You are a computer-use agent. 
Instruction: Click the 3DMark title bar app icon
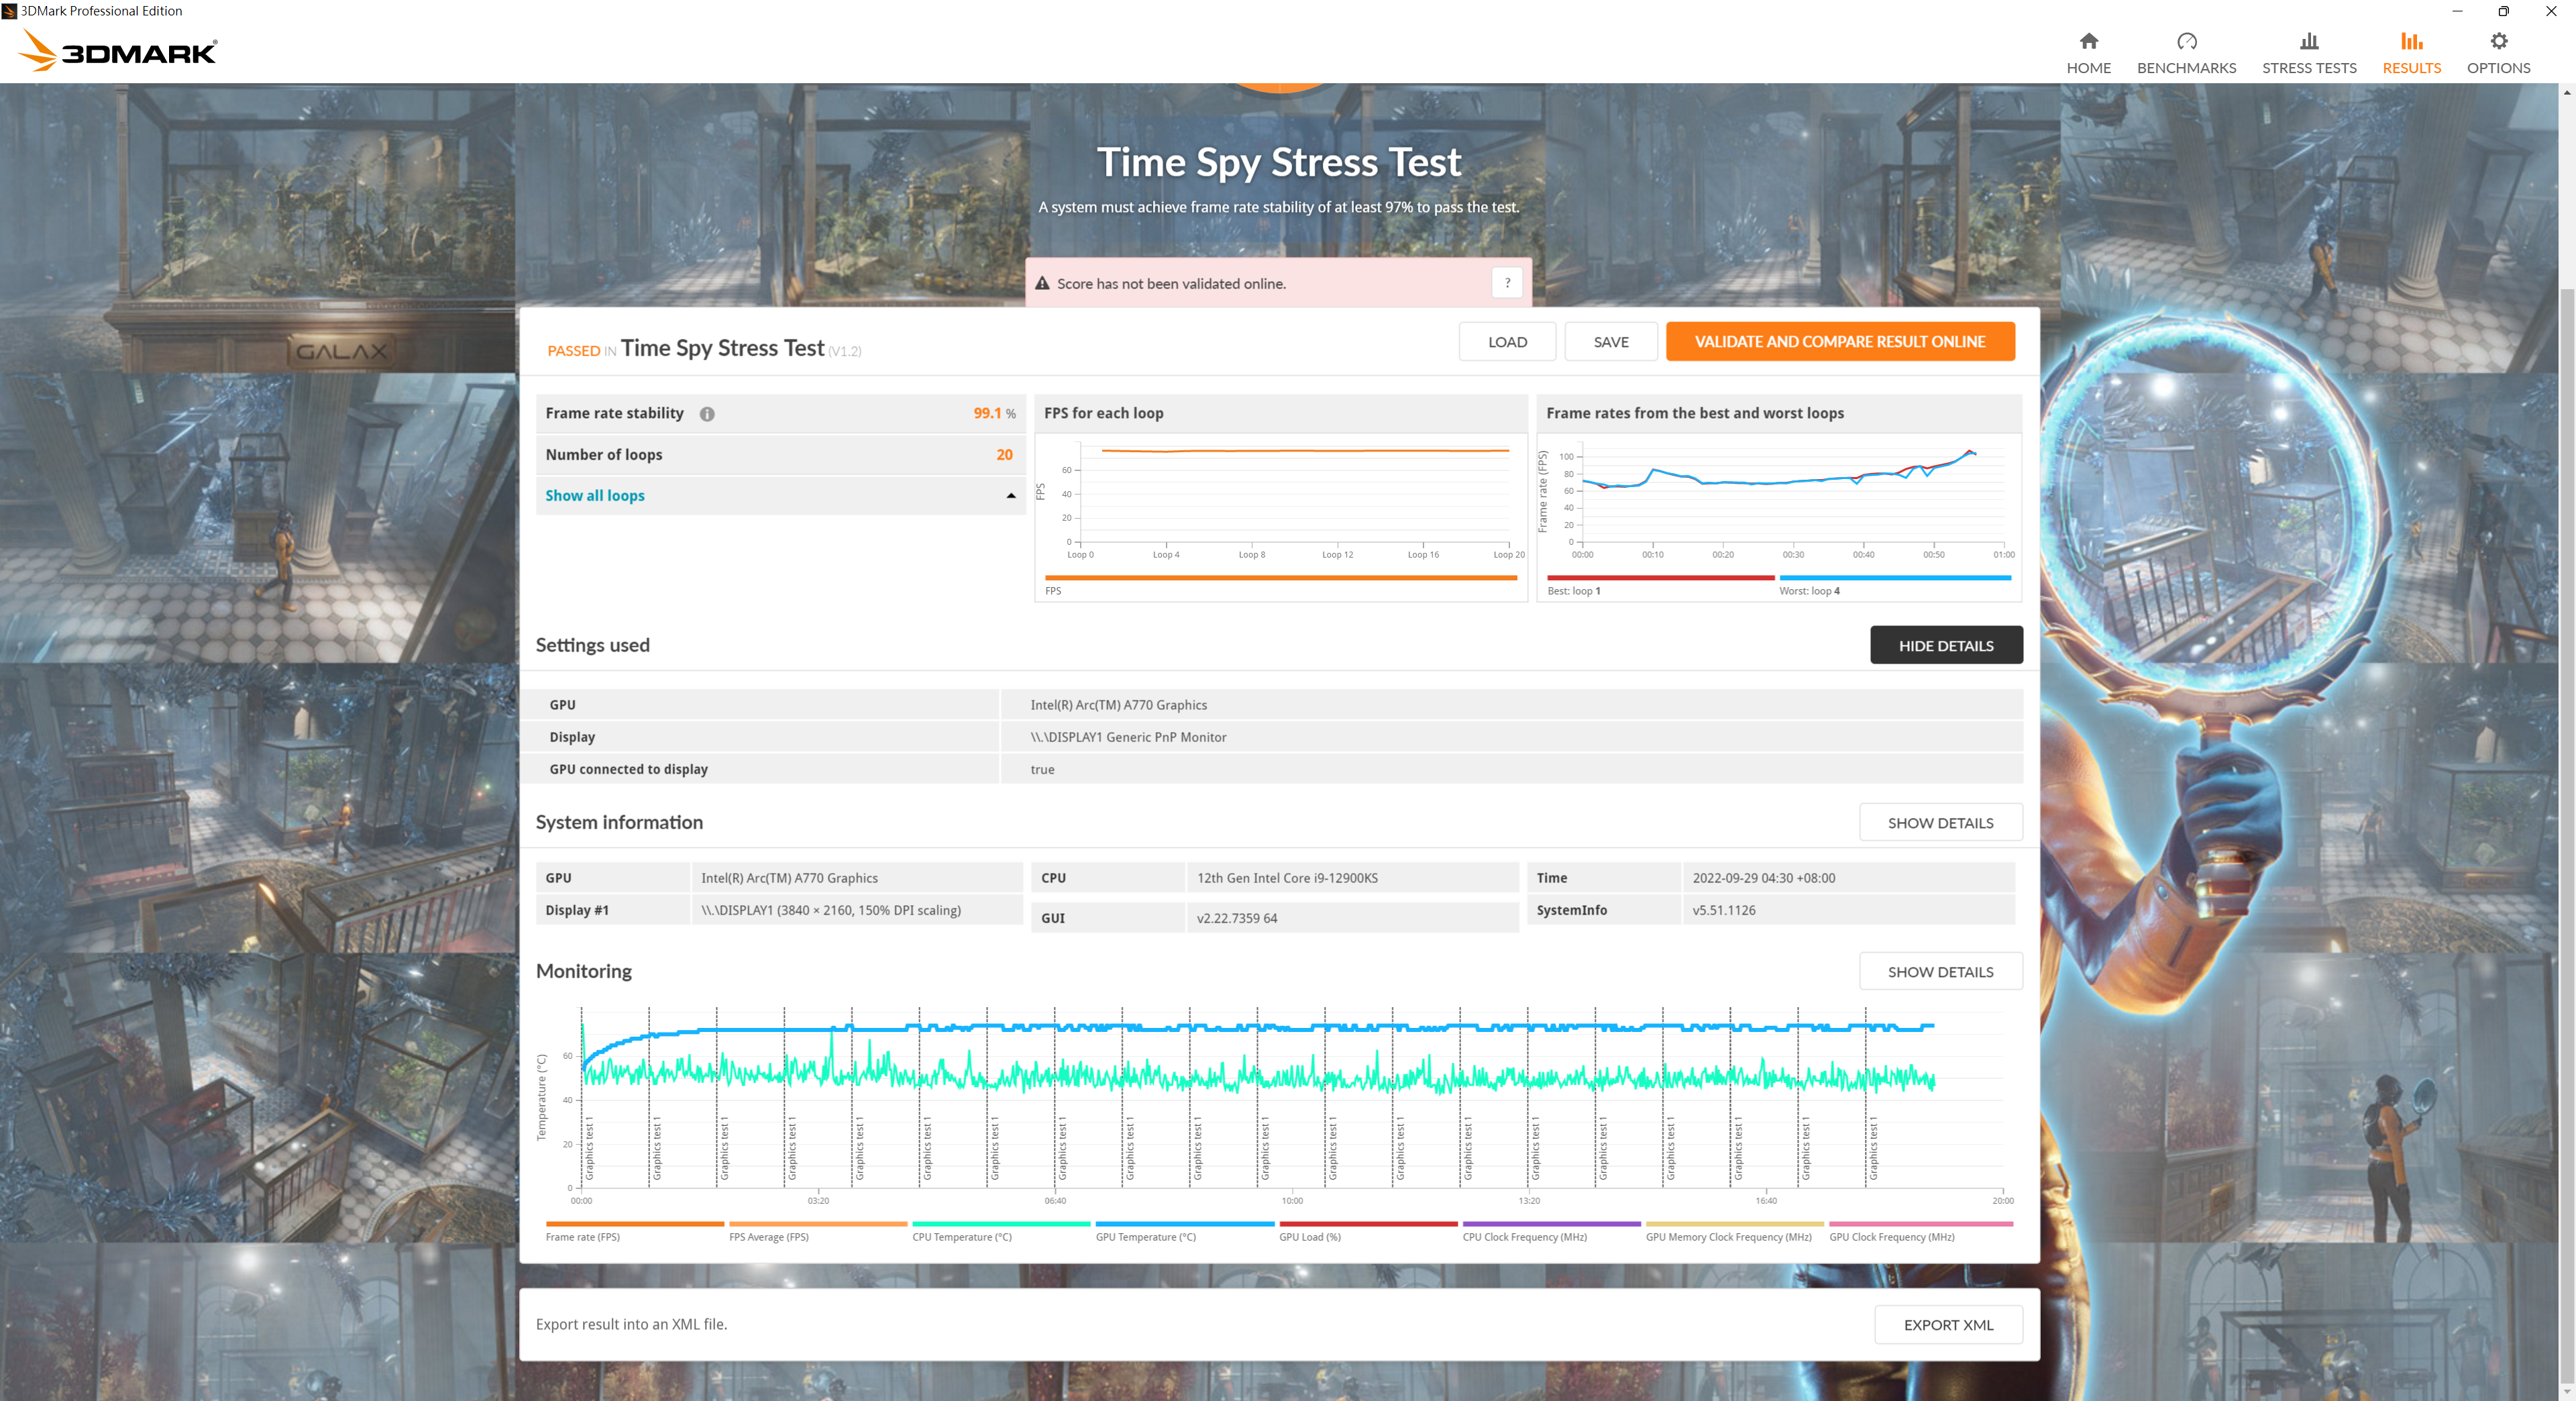pos(9,11)
